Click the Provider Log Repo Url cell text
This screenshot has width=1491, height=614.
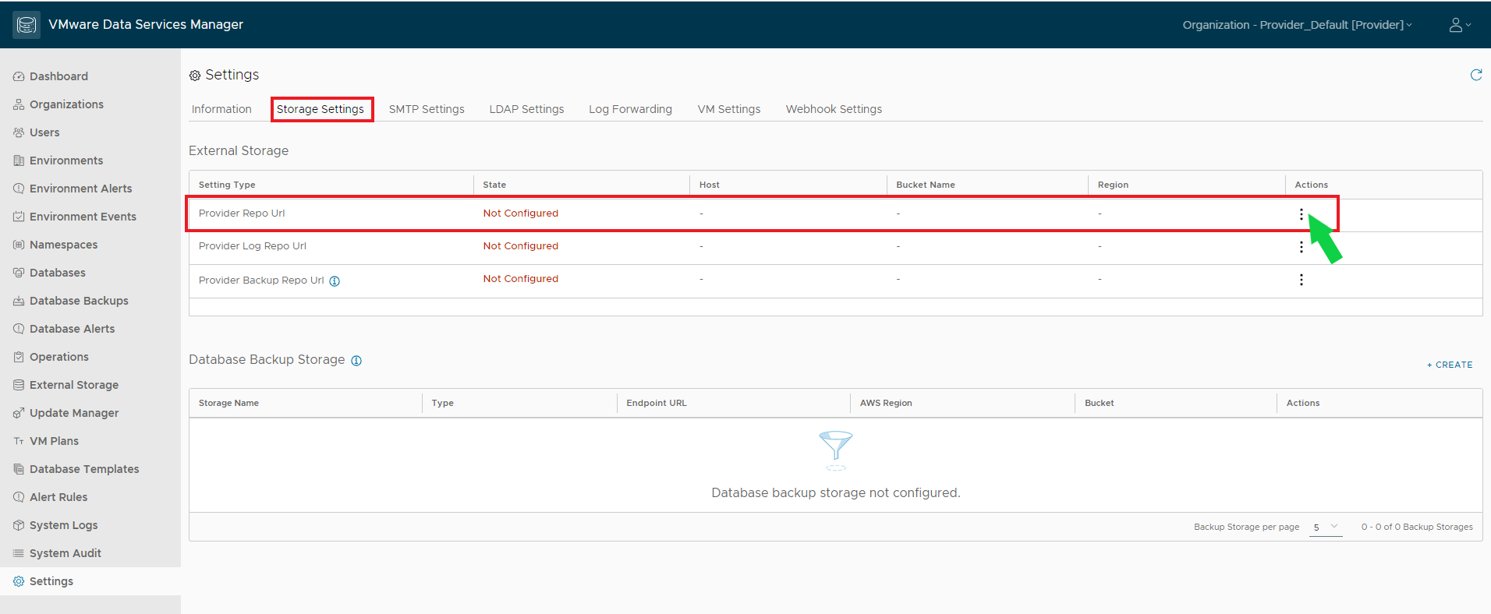click(253, 246)
